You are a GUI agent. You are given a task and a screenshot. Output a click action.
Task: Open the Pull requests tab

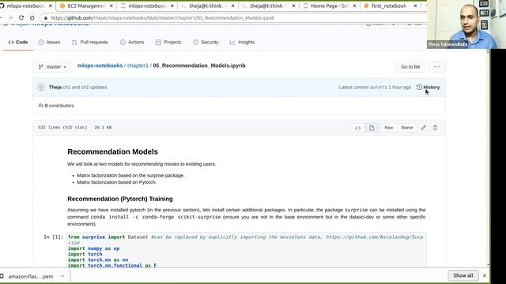click(90, 42)
